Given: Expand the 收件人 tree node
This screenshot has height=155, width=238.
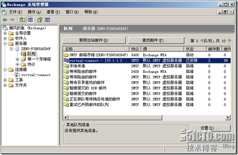Looking at the screenshot, I should point(5,38).
